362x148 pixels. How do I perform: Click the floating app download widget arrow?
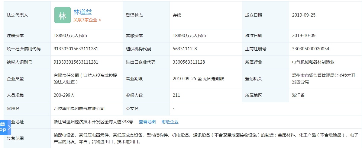point(9,127)
